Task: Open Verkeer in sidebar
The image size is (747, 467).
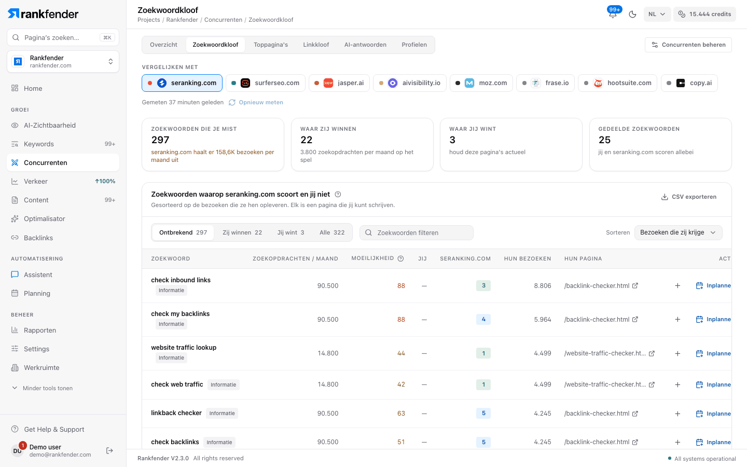Action: 63,181
